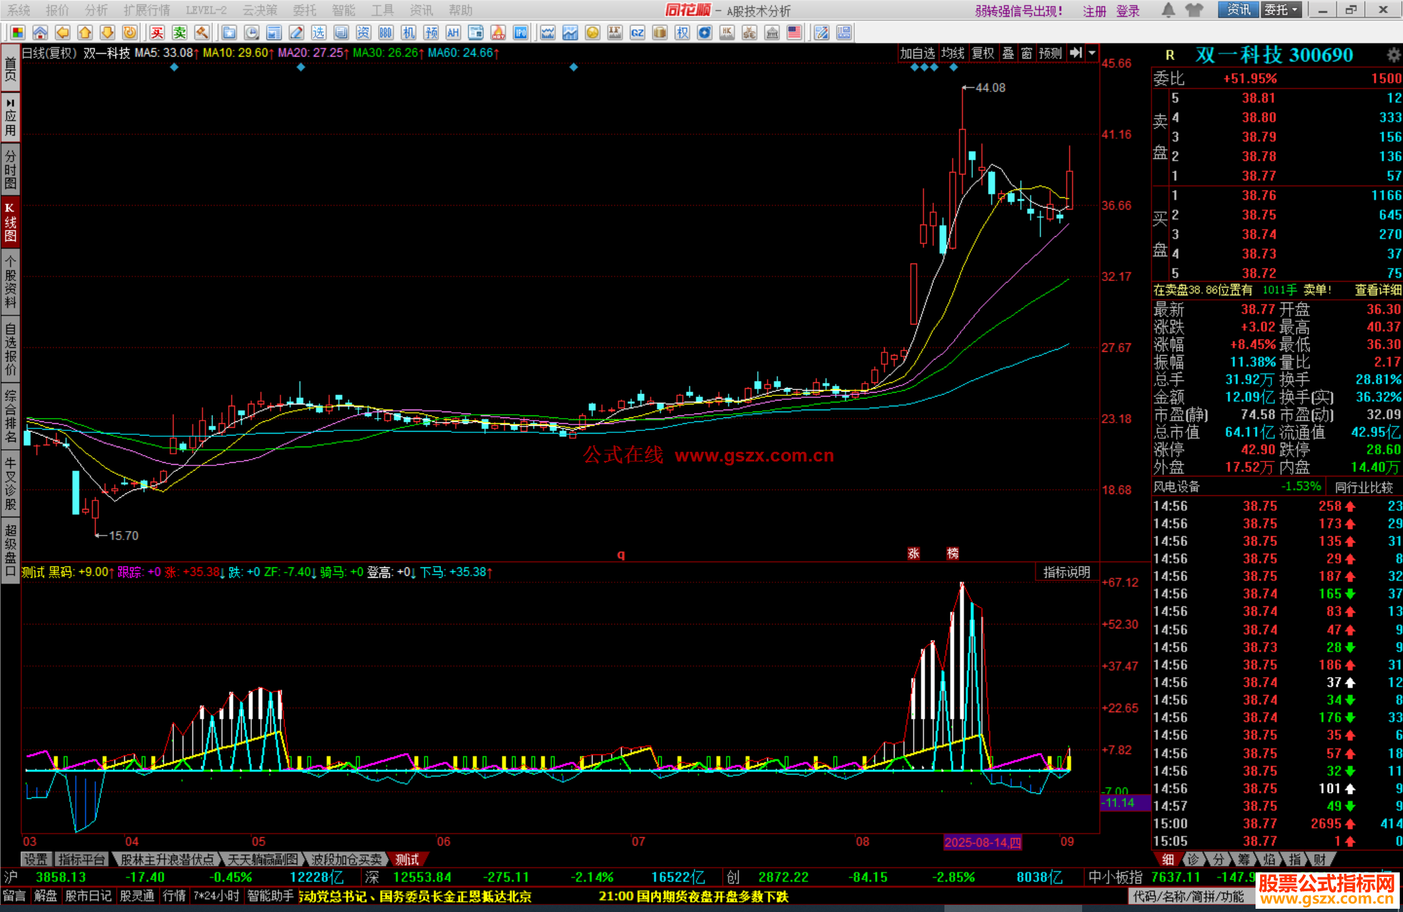Image resolution: width=1403 pixels, height=912 pixels.
Task: Click the AH shares toolbar icon
Action: 453,32
